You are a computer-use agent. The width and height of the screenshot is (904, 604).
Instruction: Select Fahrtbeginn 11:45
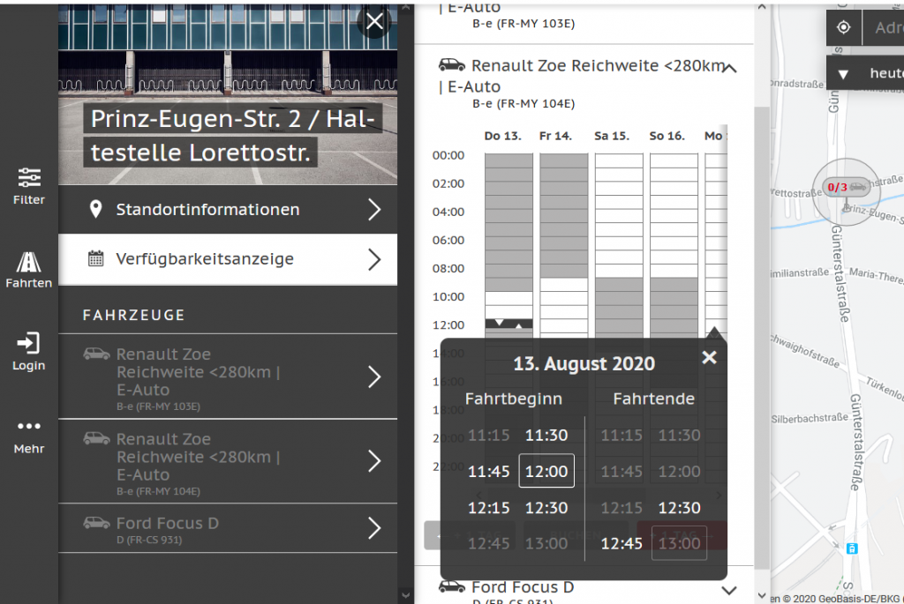coord(489,472)
